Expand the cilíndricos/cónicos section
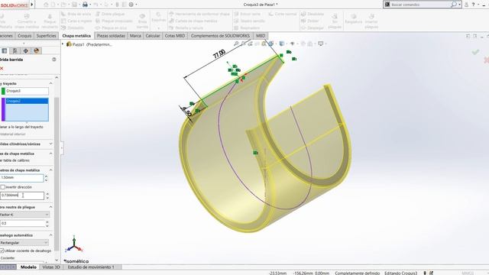489x275 pixels. point(51,144)
